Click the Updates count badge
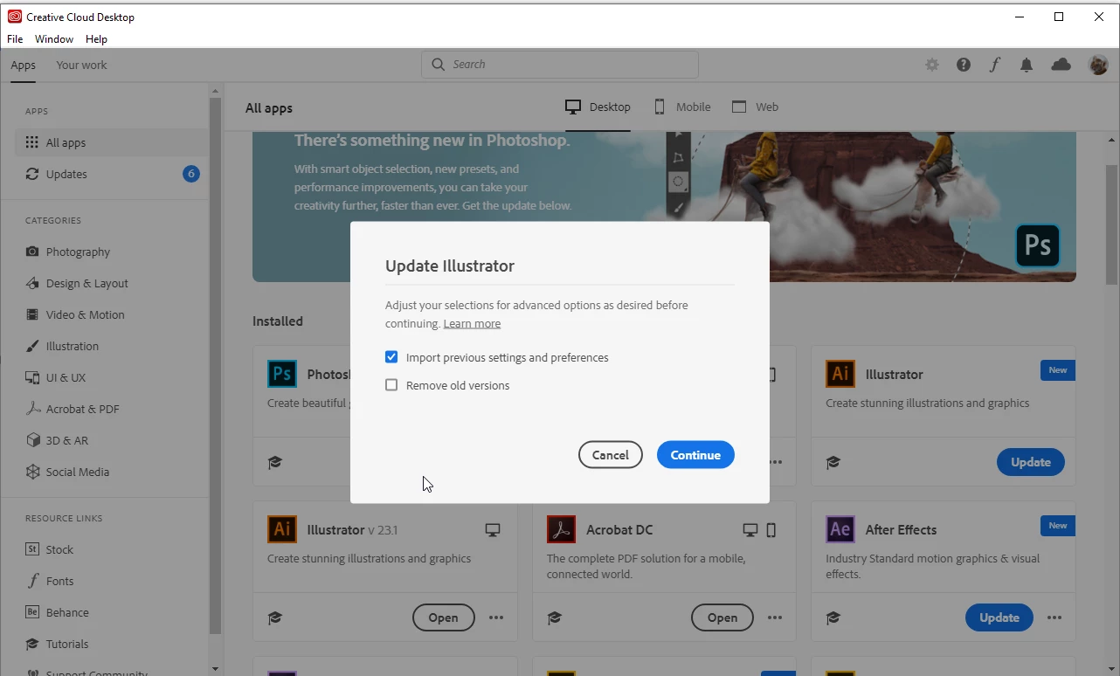 click(x=191, y=174)
